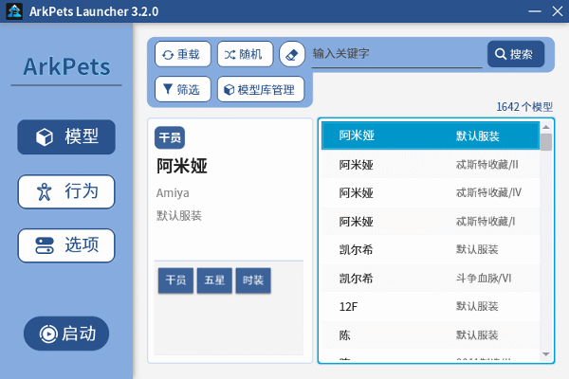569x379 pixels.
Task: Close the ArkPets Launcher window
Action: click(x=558, y=11)
